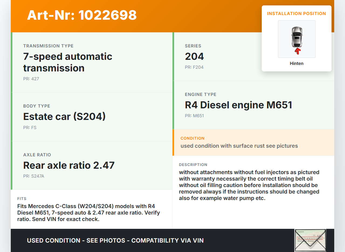This screenshot has width=345, height=252.
Task: Click the Art-Nr: 1022698 heading
Action: (82, 15)
